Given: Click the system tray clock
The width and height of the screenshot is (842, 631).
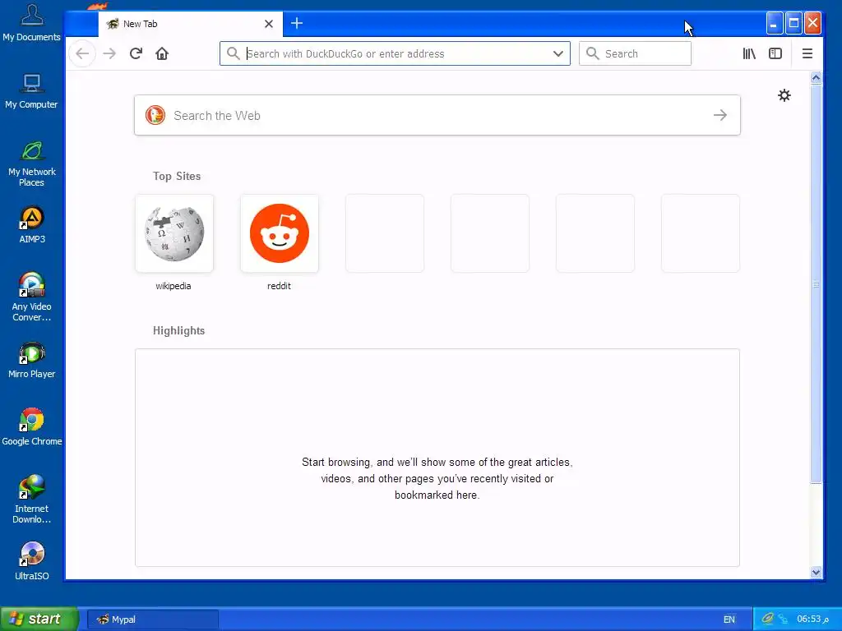Looking at the screenshot, I should (812, 619).
